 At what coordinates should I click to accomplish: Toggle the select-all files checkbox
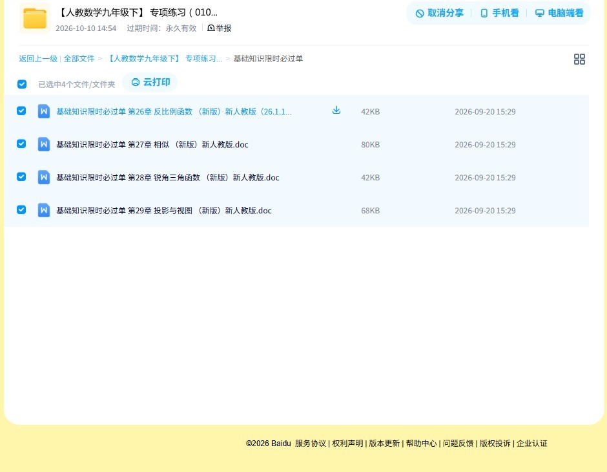coord(22,84)
